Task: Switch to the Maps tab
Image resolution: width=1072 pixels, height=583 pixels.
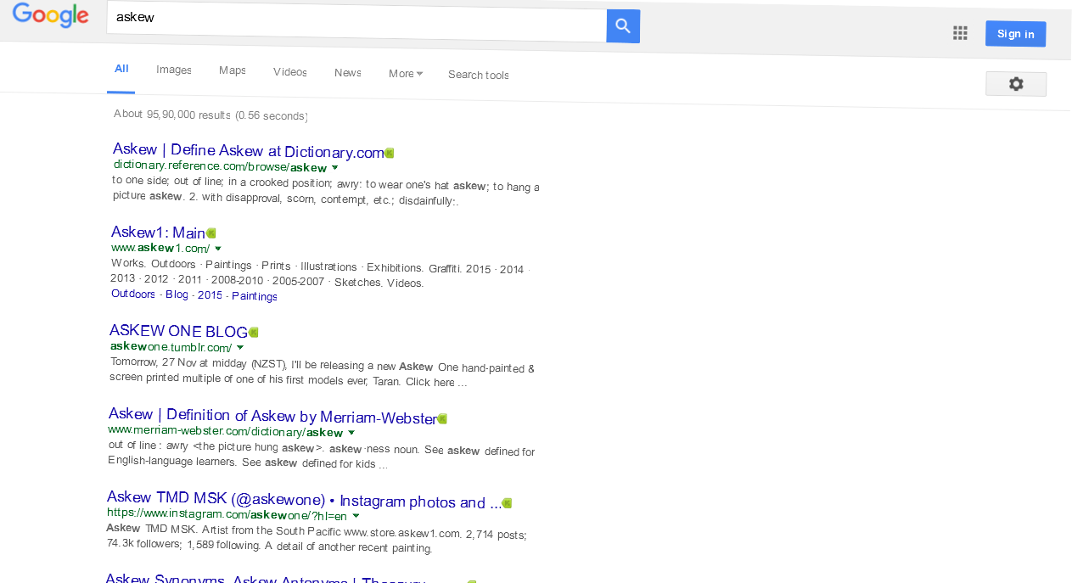Action: [x=232, y=70]
